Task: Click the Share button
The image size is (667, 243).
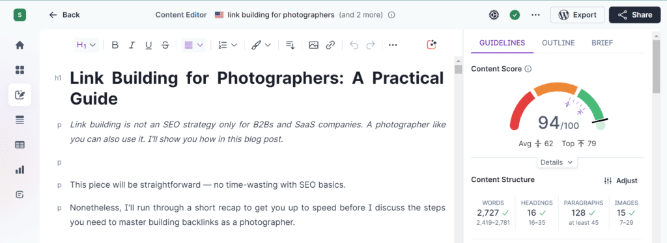Action: pos(634,15)
